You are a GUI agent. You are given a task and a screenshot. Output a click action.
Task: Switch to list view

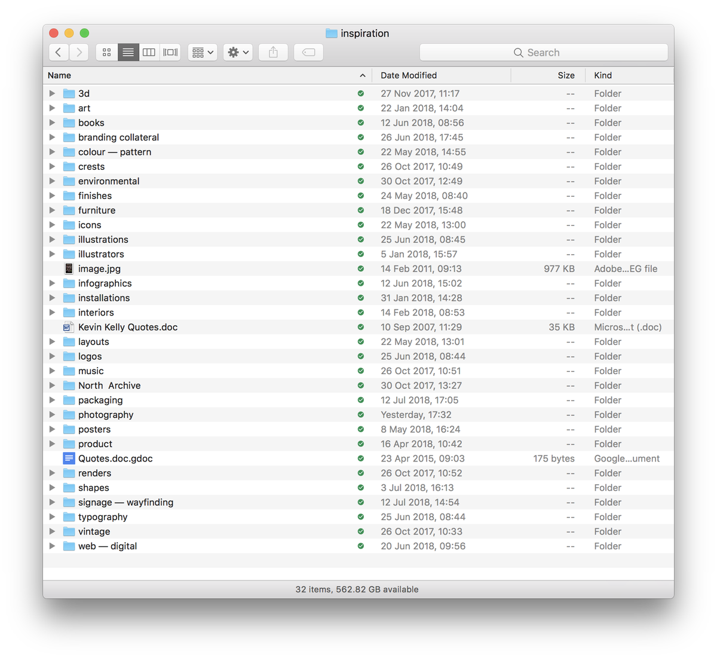coord(128,53)
